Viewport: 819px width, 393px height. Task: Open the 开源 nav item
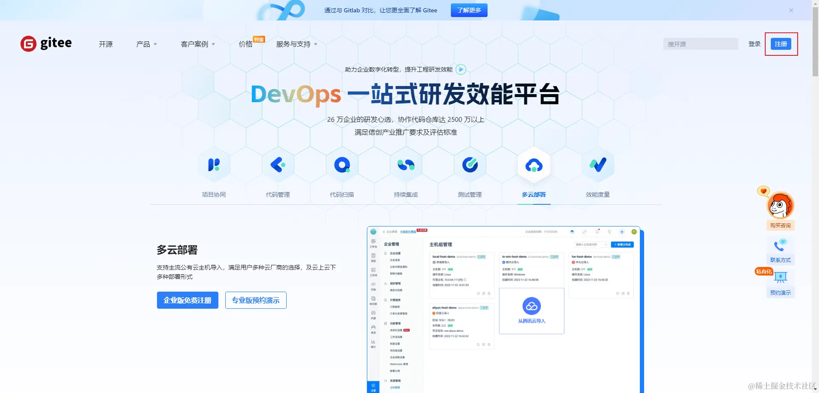pos(106,44)
